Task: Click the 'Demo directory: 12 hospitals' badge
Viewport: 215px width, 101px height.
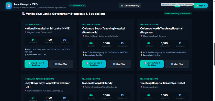Action: click(178, 14)
